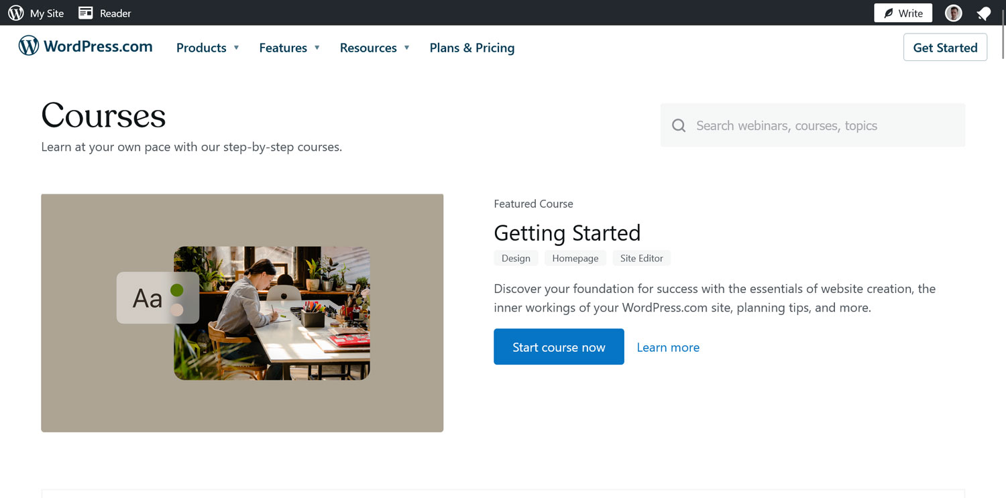This screenshot has width=1006, height=498.
Task: Open the Reader icon in top bar
Action: point(86,13)
